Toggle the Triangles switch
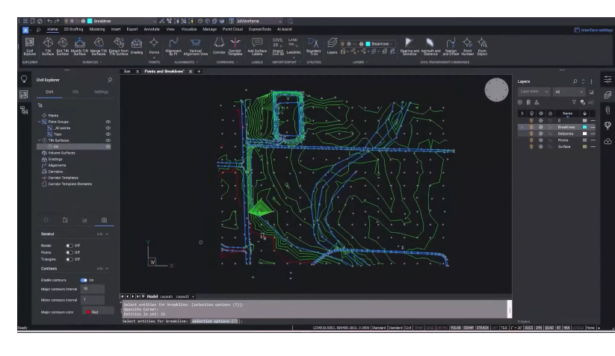Viewport: 615px width, 356px height. (x=69, y=259)
